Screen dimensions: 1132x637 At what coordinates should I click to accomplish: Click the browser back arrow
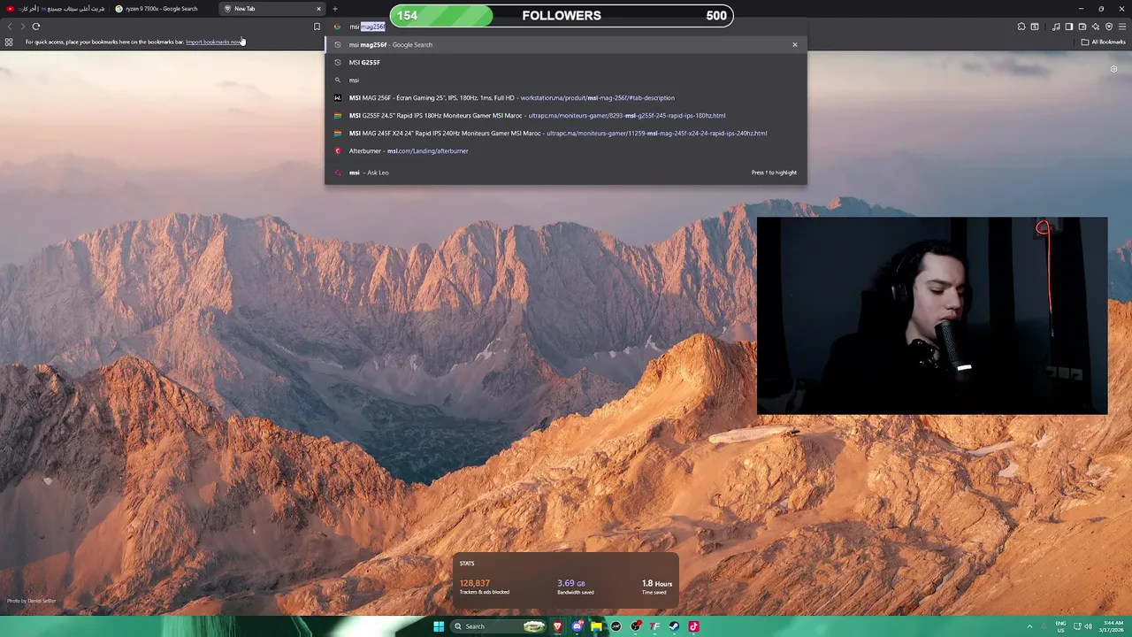coord(10,27)
